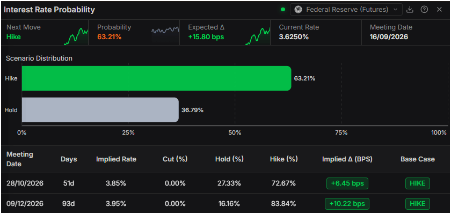Click the 50% axis label

pos(235,132)
